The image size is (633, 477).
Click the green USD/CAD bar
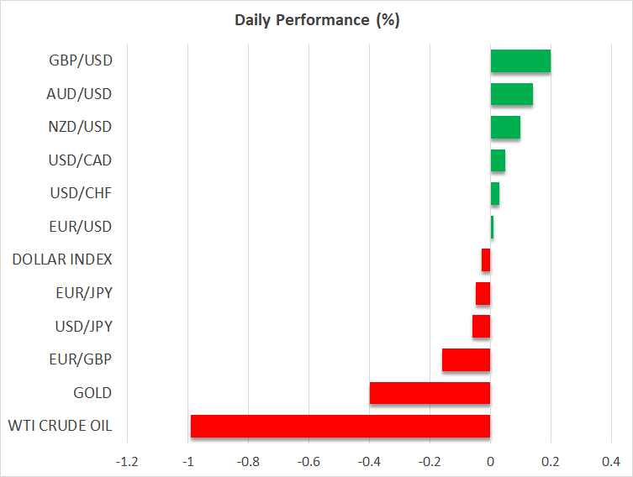pyautogui.click(x=498, y=160)
